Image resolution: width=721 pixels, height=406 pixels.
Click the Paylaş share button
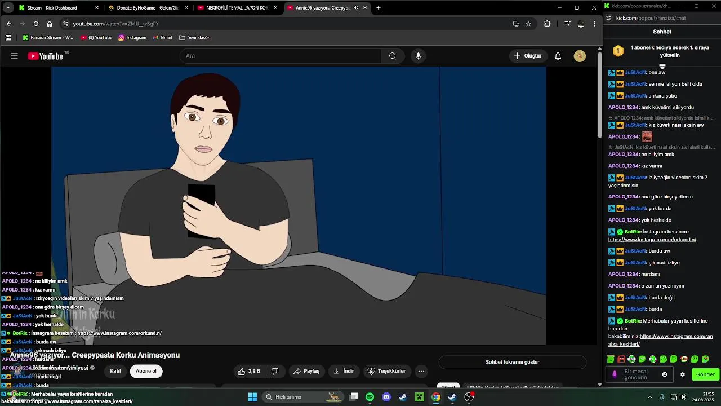pyautogui.click(x=306, y=371)
